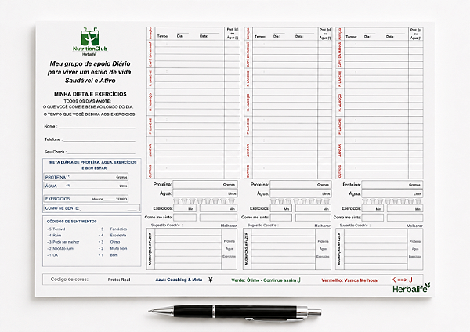Click Proteína Gramas box in first day column
This screenshot has width=470, height=332.
pyautogui.click(x=205, y=184)
